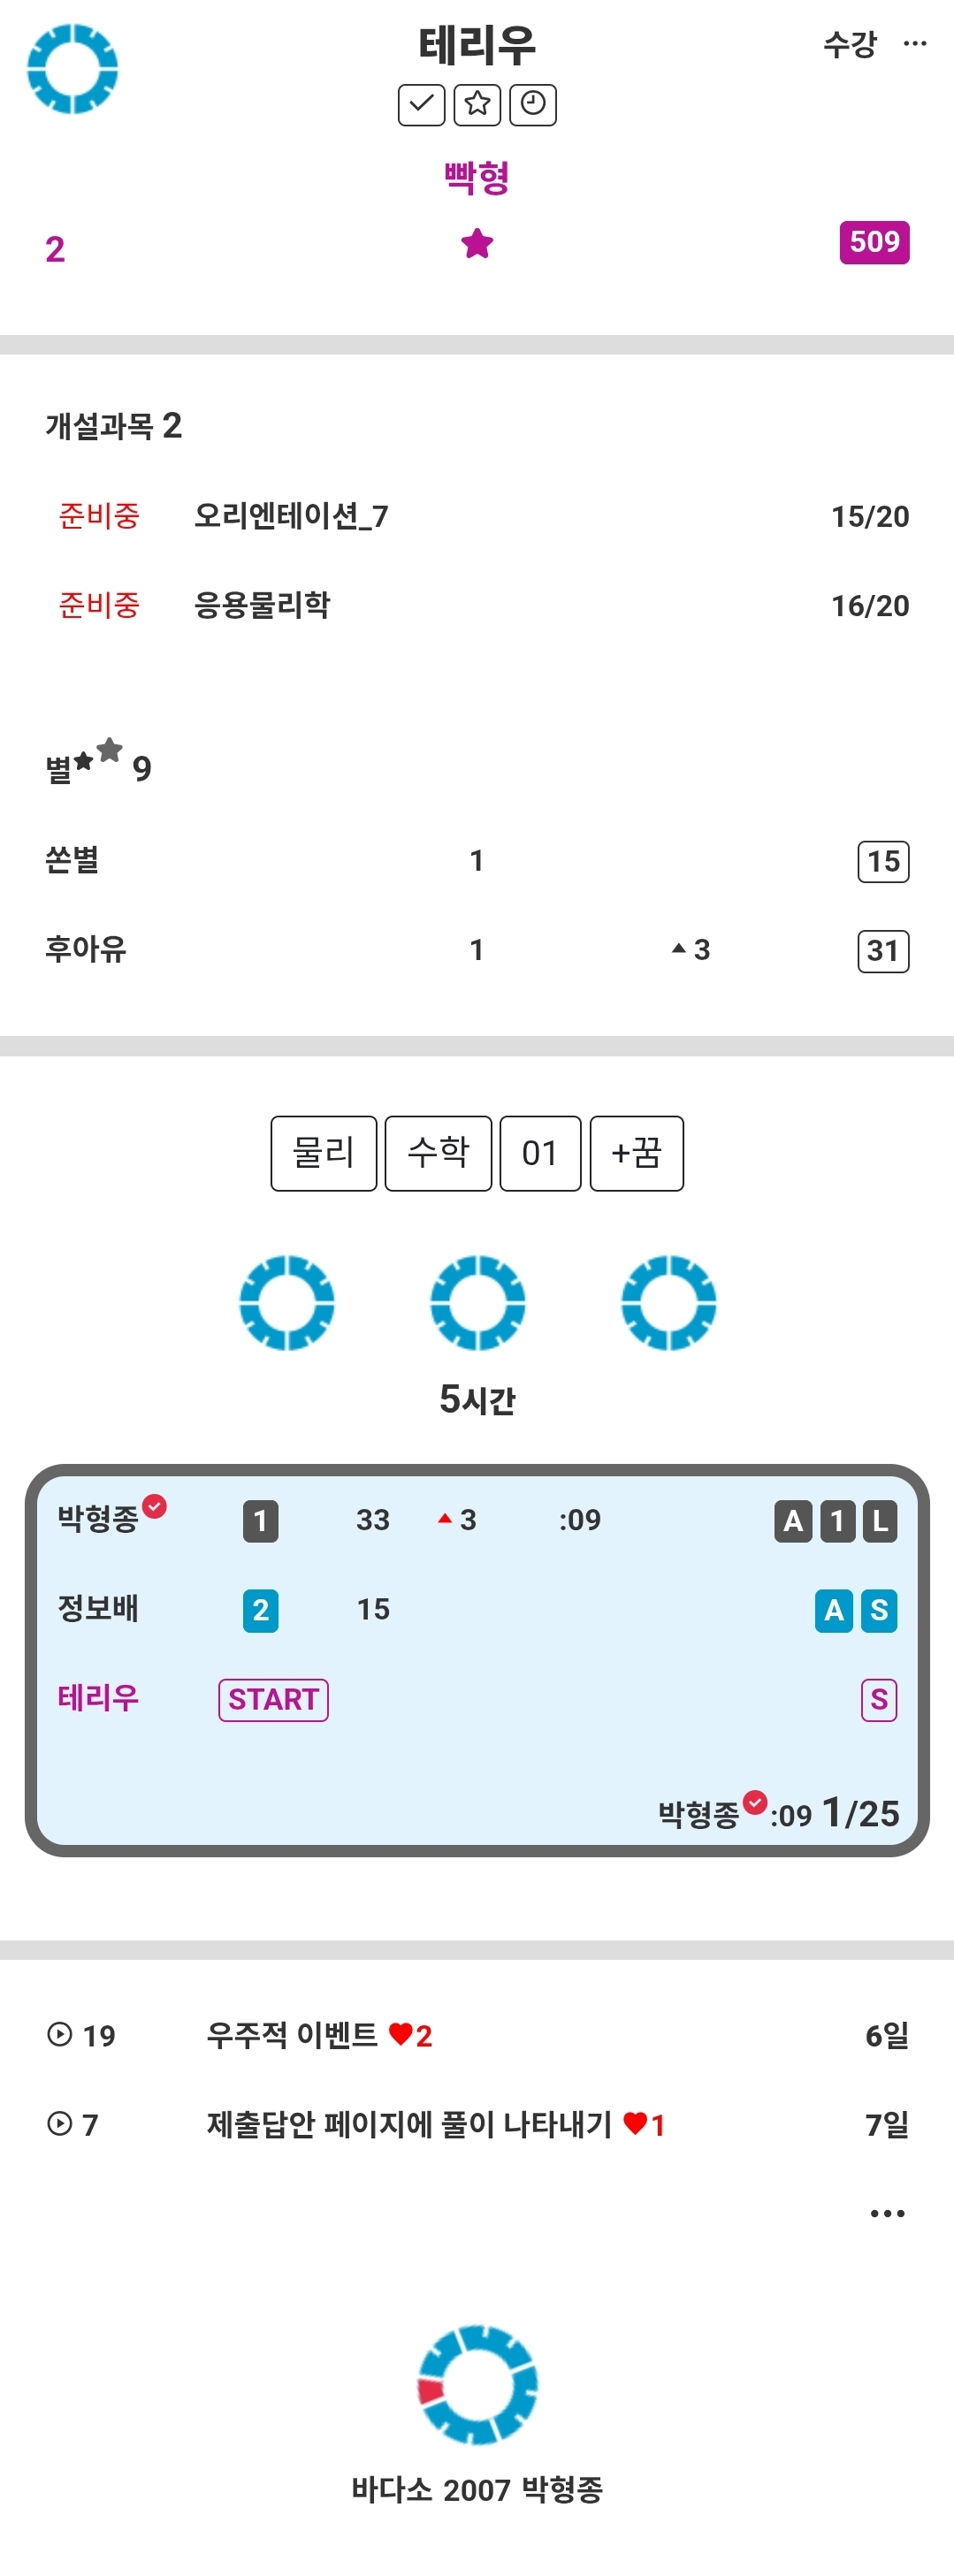Viewport: 954px width, 2576px height.
Task: Open the 오리엔테이션_7 course row
Action: pyautogui.click(x=477, y=516)
